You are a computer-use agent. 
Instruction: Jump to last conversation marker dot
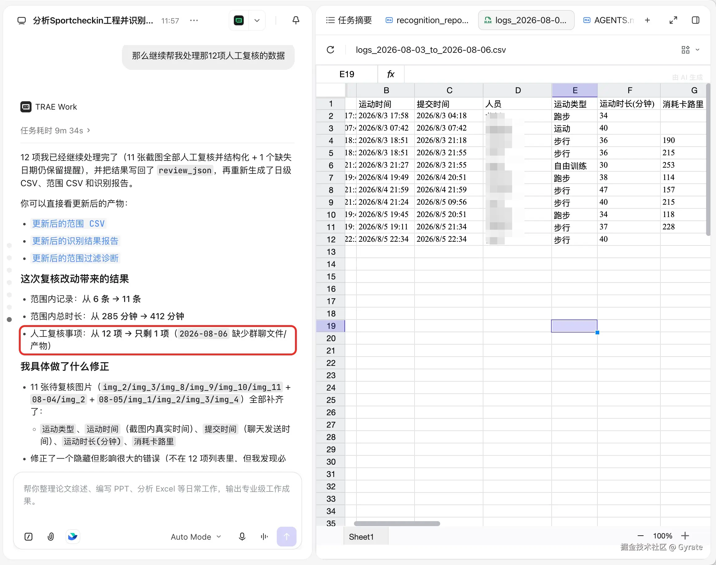click(9, 319)
